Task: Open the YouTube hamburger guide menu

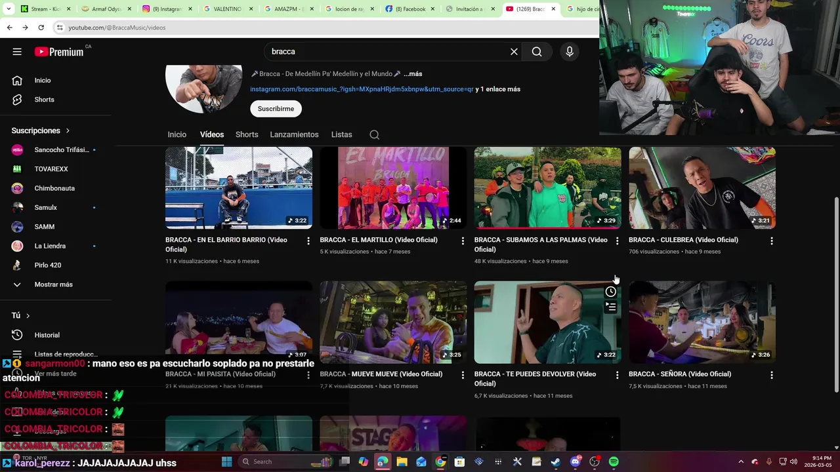Action: tap(17, 52)
